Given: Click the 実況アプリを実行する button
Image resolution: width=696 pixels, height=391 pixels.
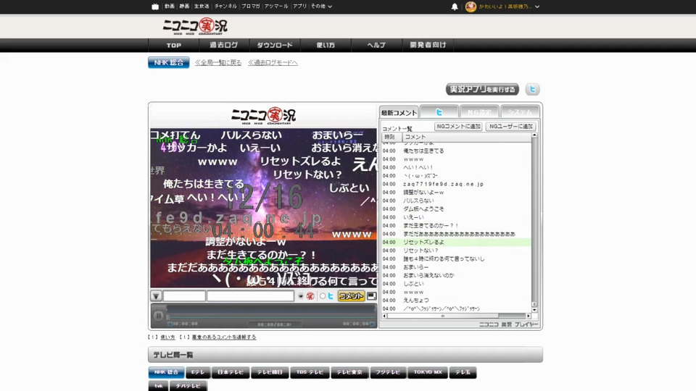Looking at the screenshot, I should coord(482,90).
